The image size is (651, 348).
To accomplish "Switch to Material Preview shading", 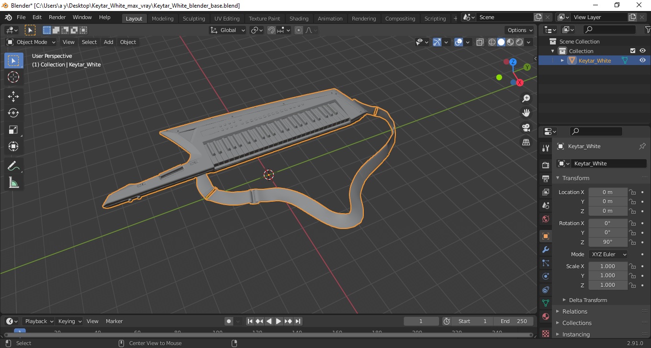I will coord(510,42).
